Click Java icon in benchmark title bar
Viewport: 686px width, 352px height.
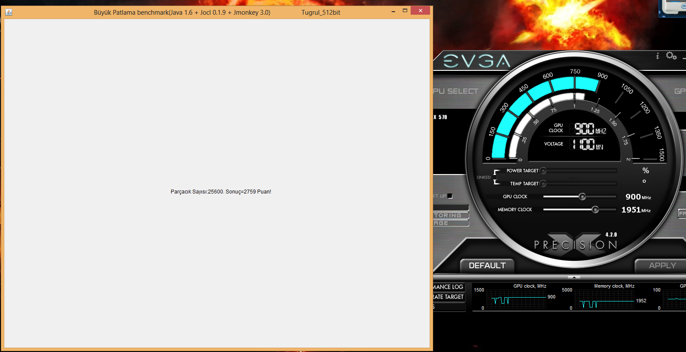click(9, 12)
